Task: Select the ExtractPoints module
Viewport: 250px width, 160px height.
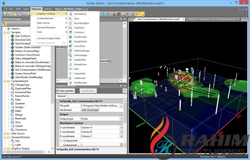Action: coord(22,96)
